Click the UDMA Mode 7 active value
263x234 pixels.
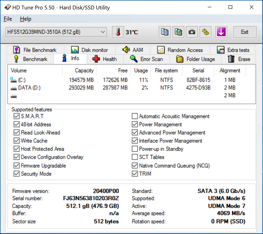point(226,206)
